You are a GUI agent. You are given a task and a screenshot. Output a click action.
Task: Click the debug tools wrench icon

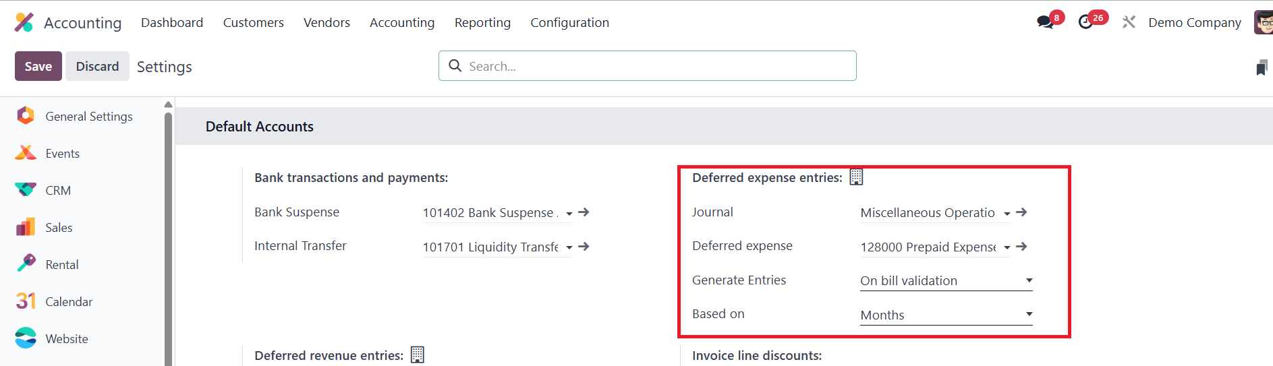click(x=1129, y=22)
